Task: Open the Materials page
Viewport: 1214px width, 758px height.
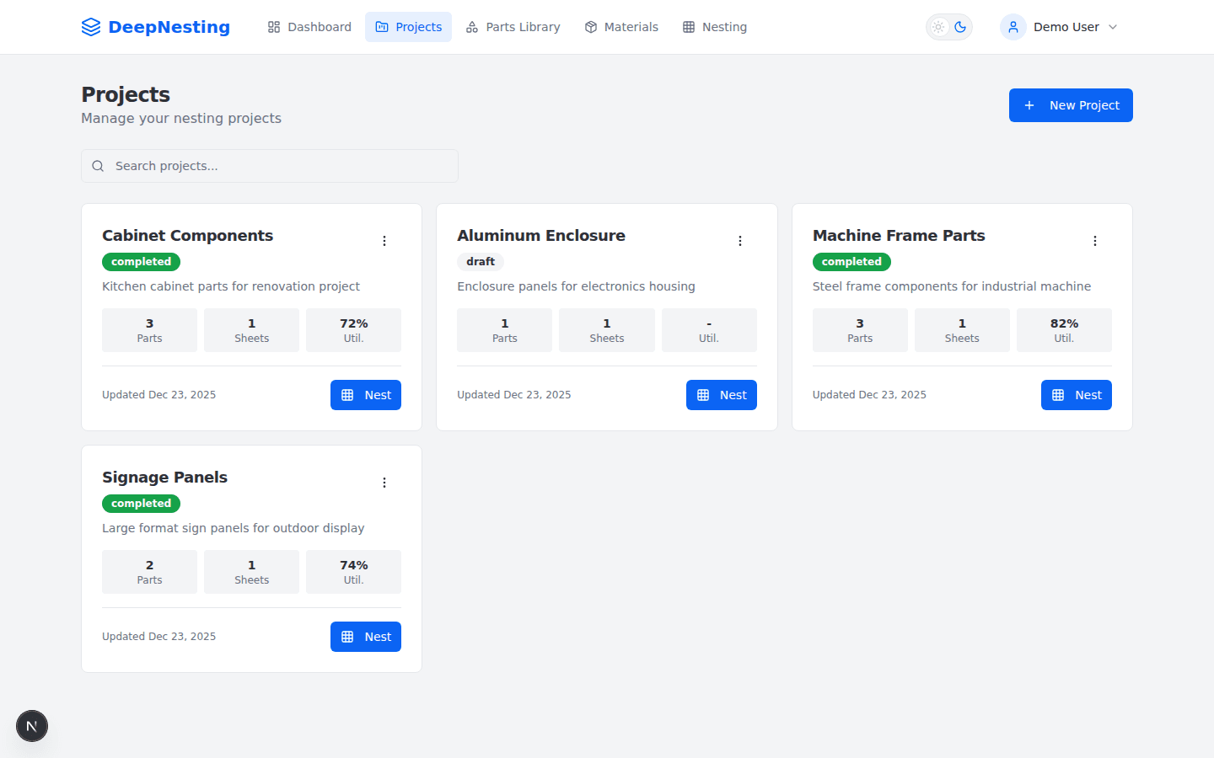Action: (x=621, y=27)
